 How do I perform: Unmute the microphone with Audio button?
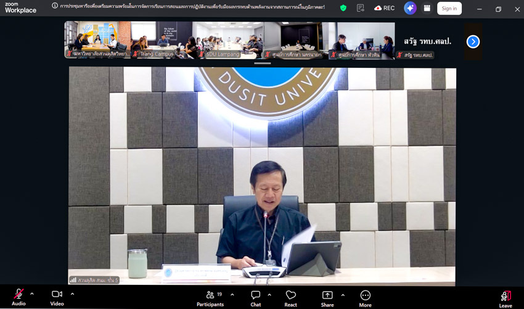click(18, 297)
